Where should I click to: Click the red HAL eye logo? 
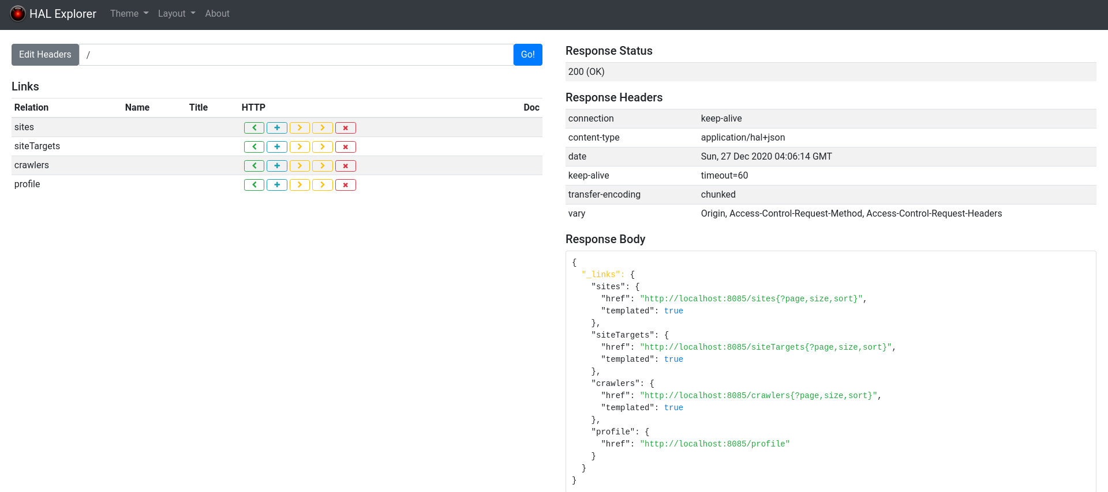click(18, 13)
